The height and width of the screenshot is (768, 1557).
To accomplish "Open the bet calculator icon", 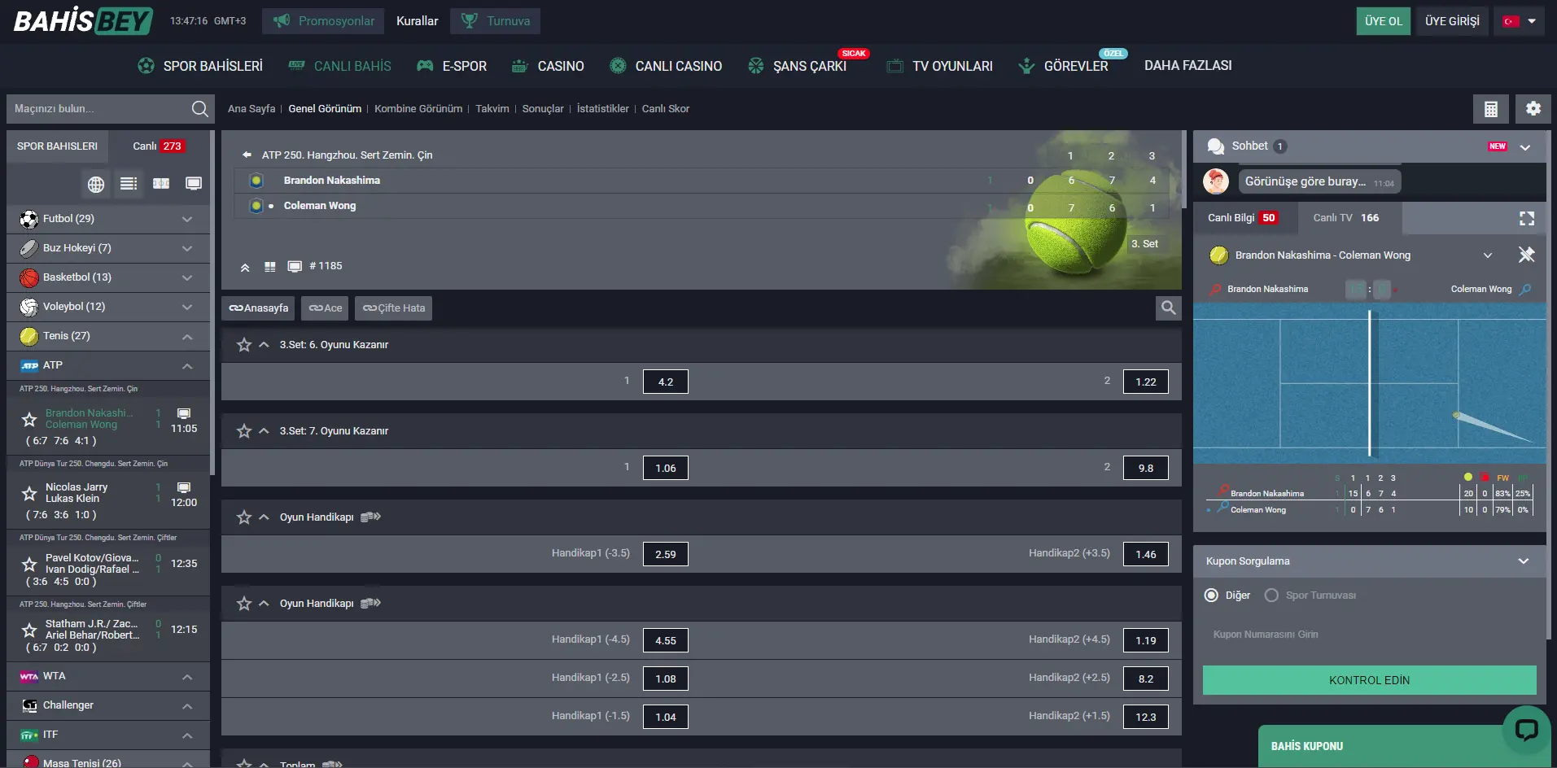I will 1491,109.
